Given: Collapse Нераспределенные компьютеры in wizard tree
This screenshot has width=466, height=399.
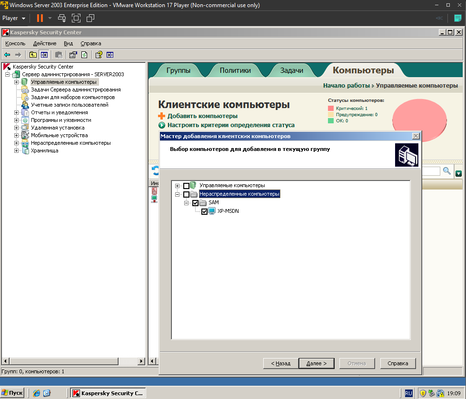Looking at the screenshot, I should 178,194.
